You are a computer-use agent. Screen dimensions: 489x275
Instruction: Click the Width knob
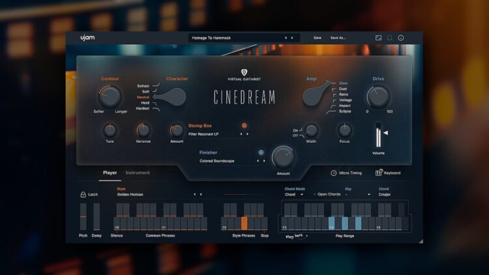[x=311, y=130]
